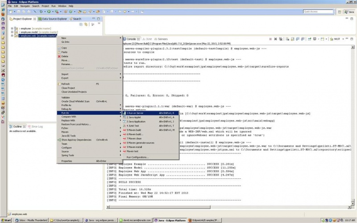Screen dimensions: 357x223
Task: Click Copy in the context menu
Action: [x=90, y=48]
